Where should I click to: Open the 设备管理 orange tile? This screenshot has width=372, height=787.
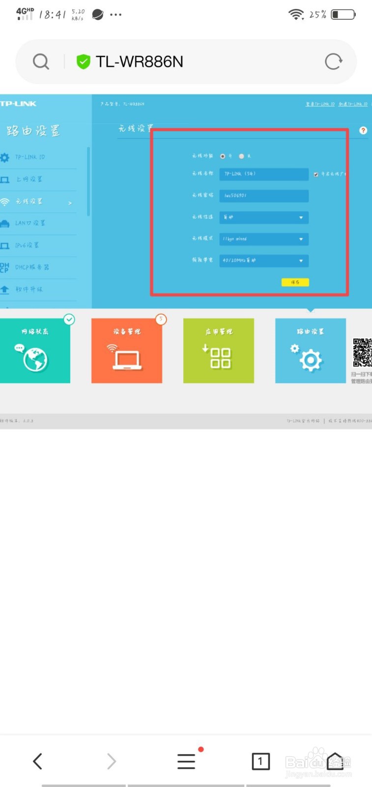(x=127, y=351)
